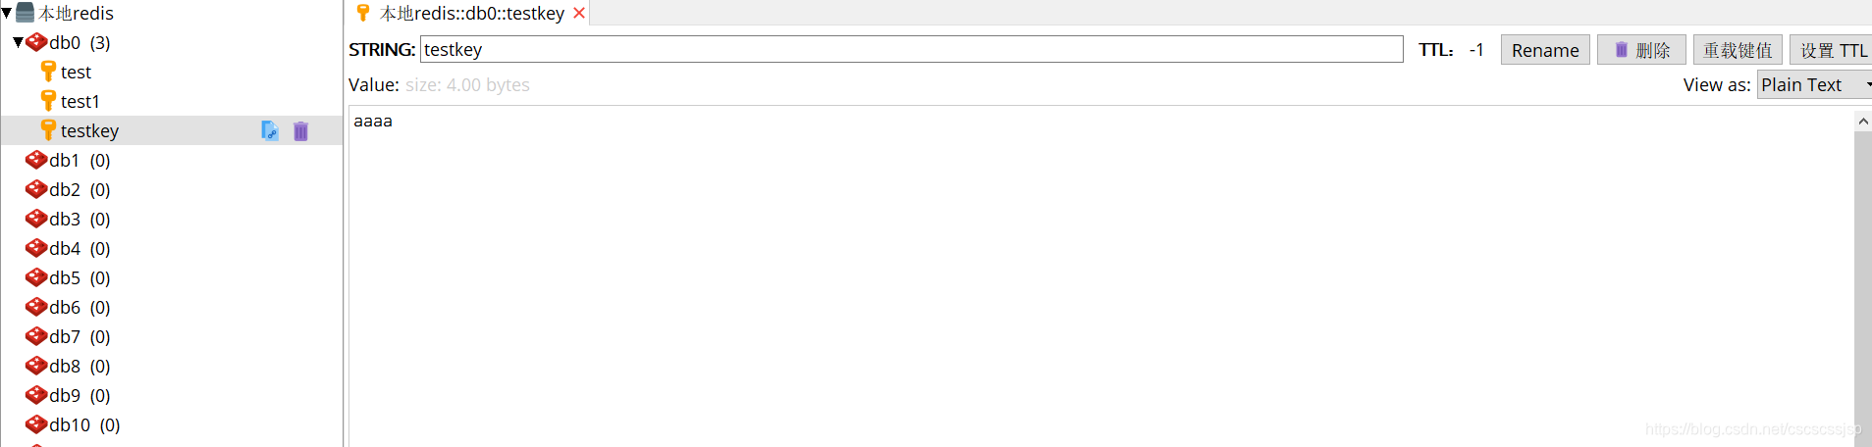Click the key icon next to test
The width and height of the screenshot is (1872, 447).
48,72
